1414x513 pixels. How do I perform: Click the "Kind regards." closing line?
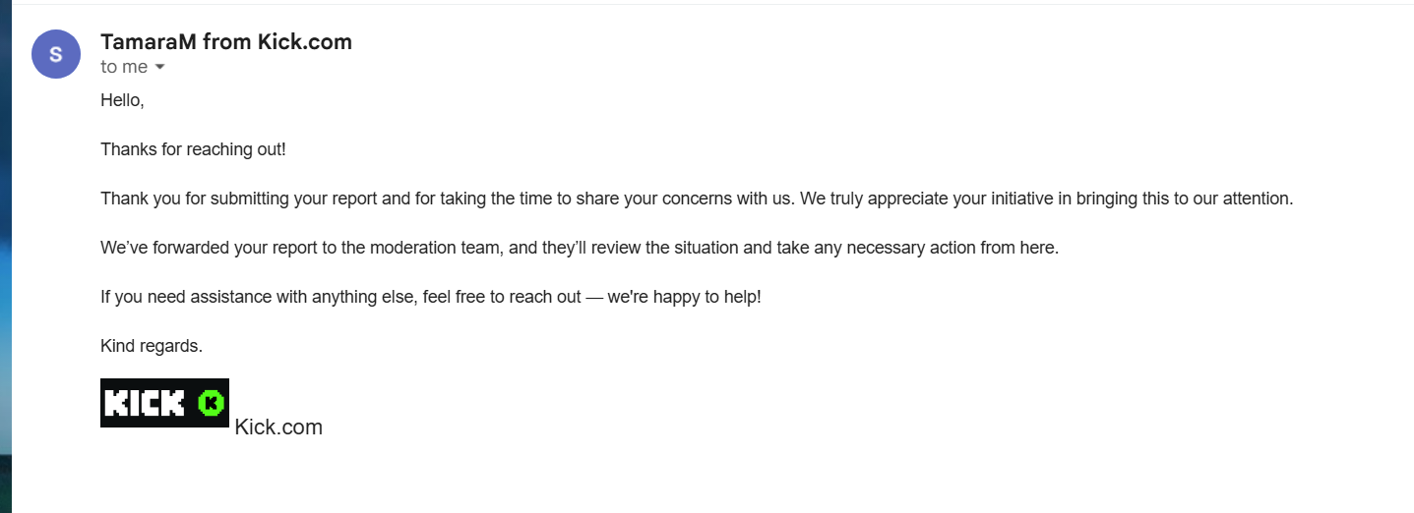click(x=152, y=346)
